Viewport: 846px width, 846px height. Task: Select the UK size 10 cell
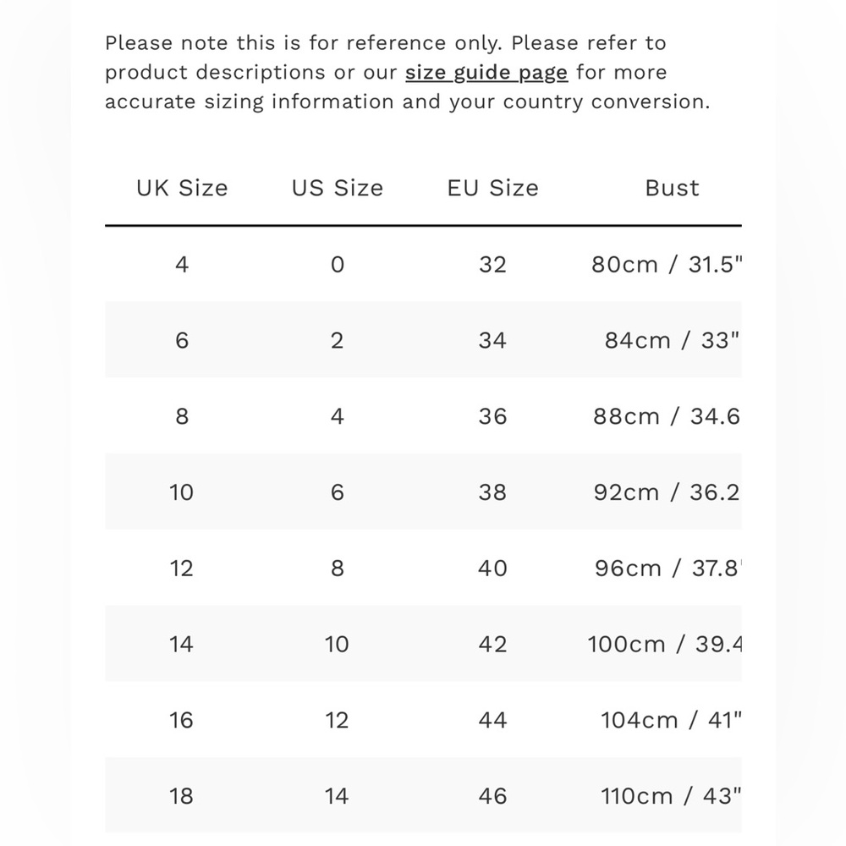[182, 492]
